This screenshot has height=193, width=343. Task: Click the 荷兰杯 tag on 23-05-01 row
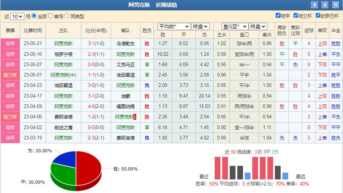point(10,75)
